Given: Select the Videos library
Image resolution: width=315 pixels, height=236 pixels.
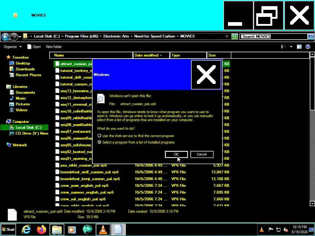Looking at the screenshot, I should [22, 110].
